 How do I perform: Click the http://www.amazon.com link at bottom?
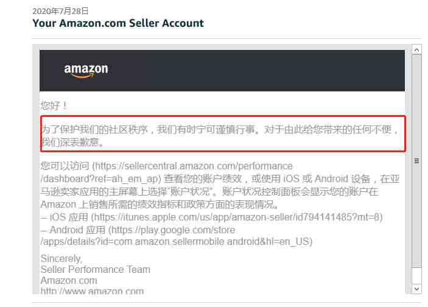point(93,291)
